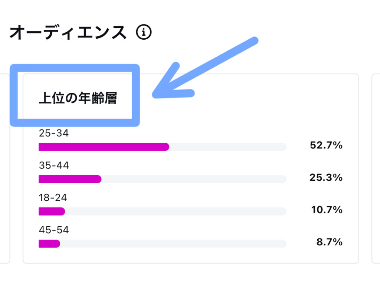Screen dimensions: 380x282
Task: Click the 45-54 age range label
Action: [54, 230]
